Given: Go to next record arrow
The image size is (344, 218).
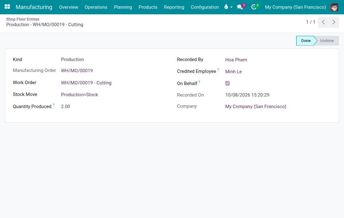Looking at the screenshot, I should click(x=334, y=22).
